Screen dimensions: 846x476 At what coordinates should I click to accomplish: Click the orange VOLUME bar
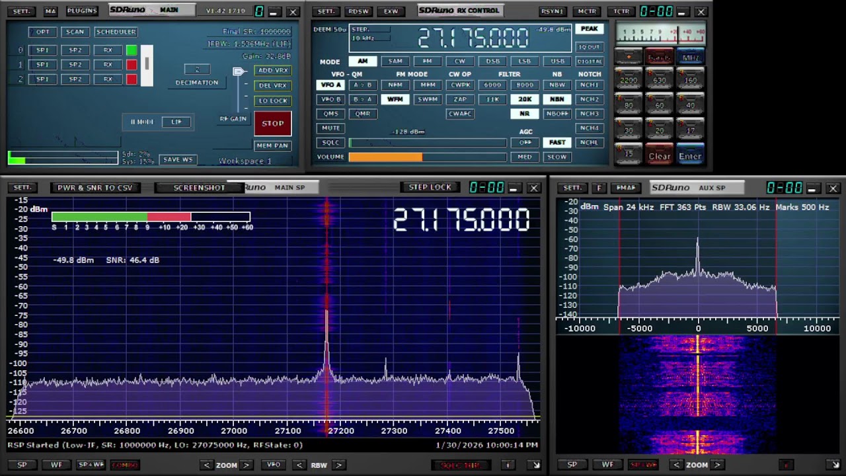pos(385,157)
